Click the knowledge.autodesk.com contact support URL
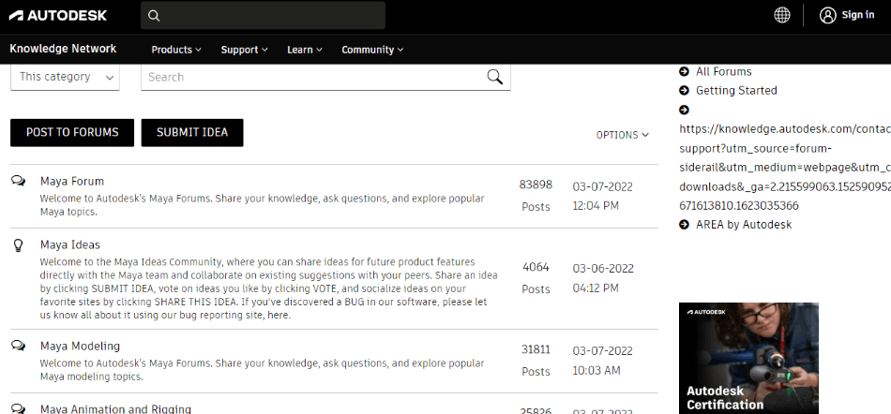Viewport: 891px width, 414px height. (785, 168)
